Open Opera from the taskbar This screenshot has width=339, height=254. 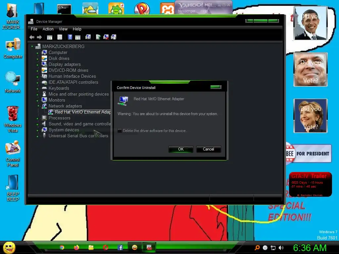pyautogui.click(x=106, y=247)
